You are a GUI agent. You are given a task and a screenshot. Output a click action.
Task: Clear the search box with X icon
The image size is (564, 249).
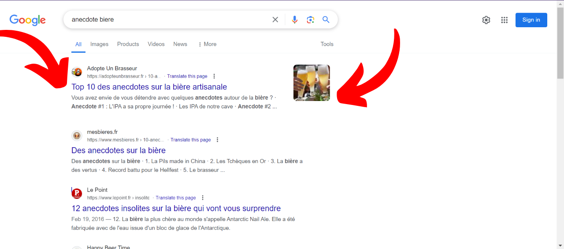(275, 20)
